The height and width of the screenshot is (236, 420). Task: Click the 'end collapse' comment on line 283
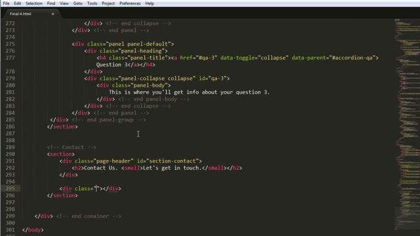coord(138,106)
